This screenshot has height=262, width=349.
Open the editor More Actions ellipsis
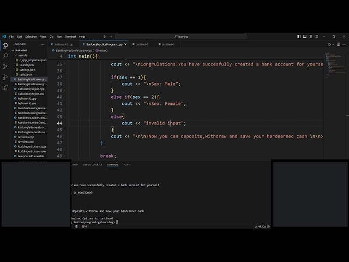[344, 44]
